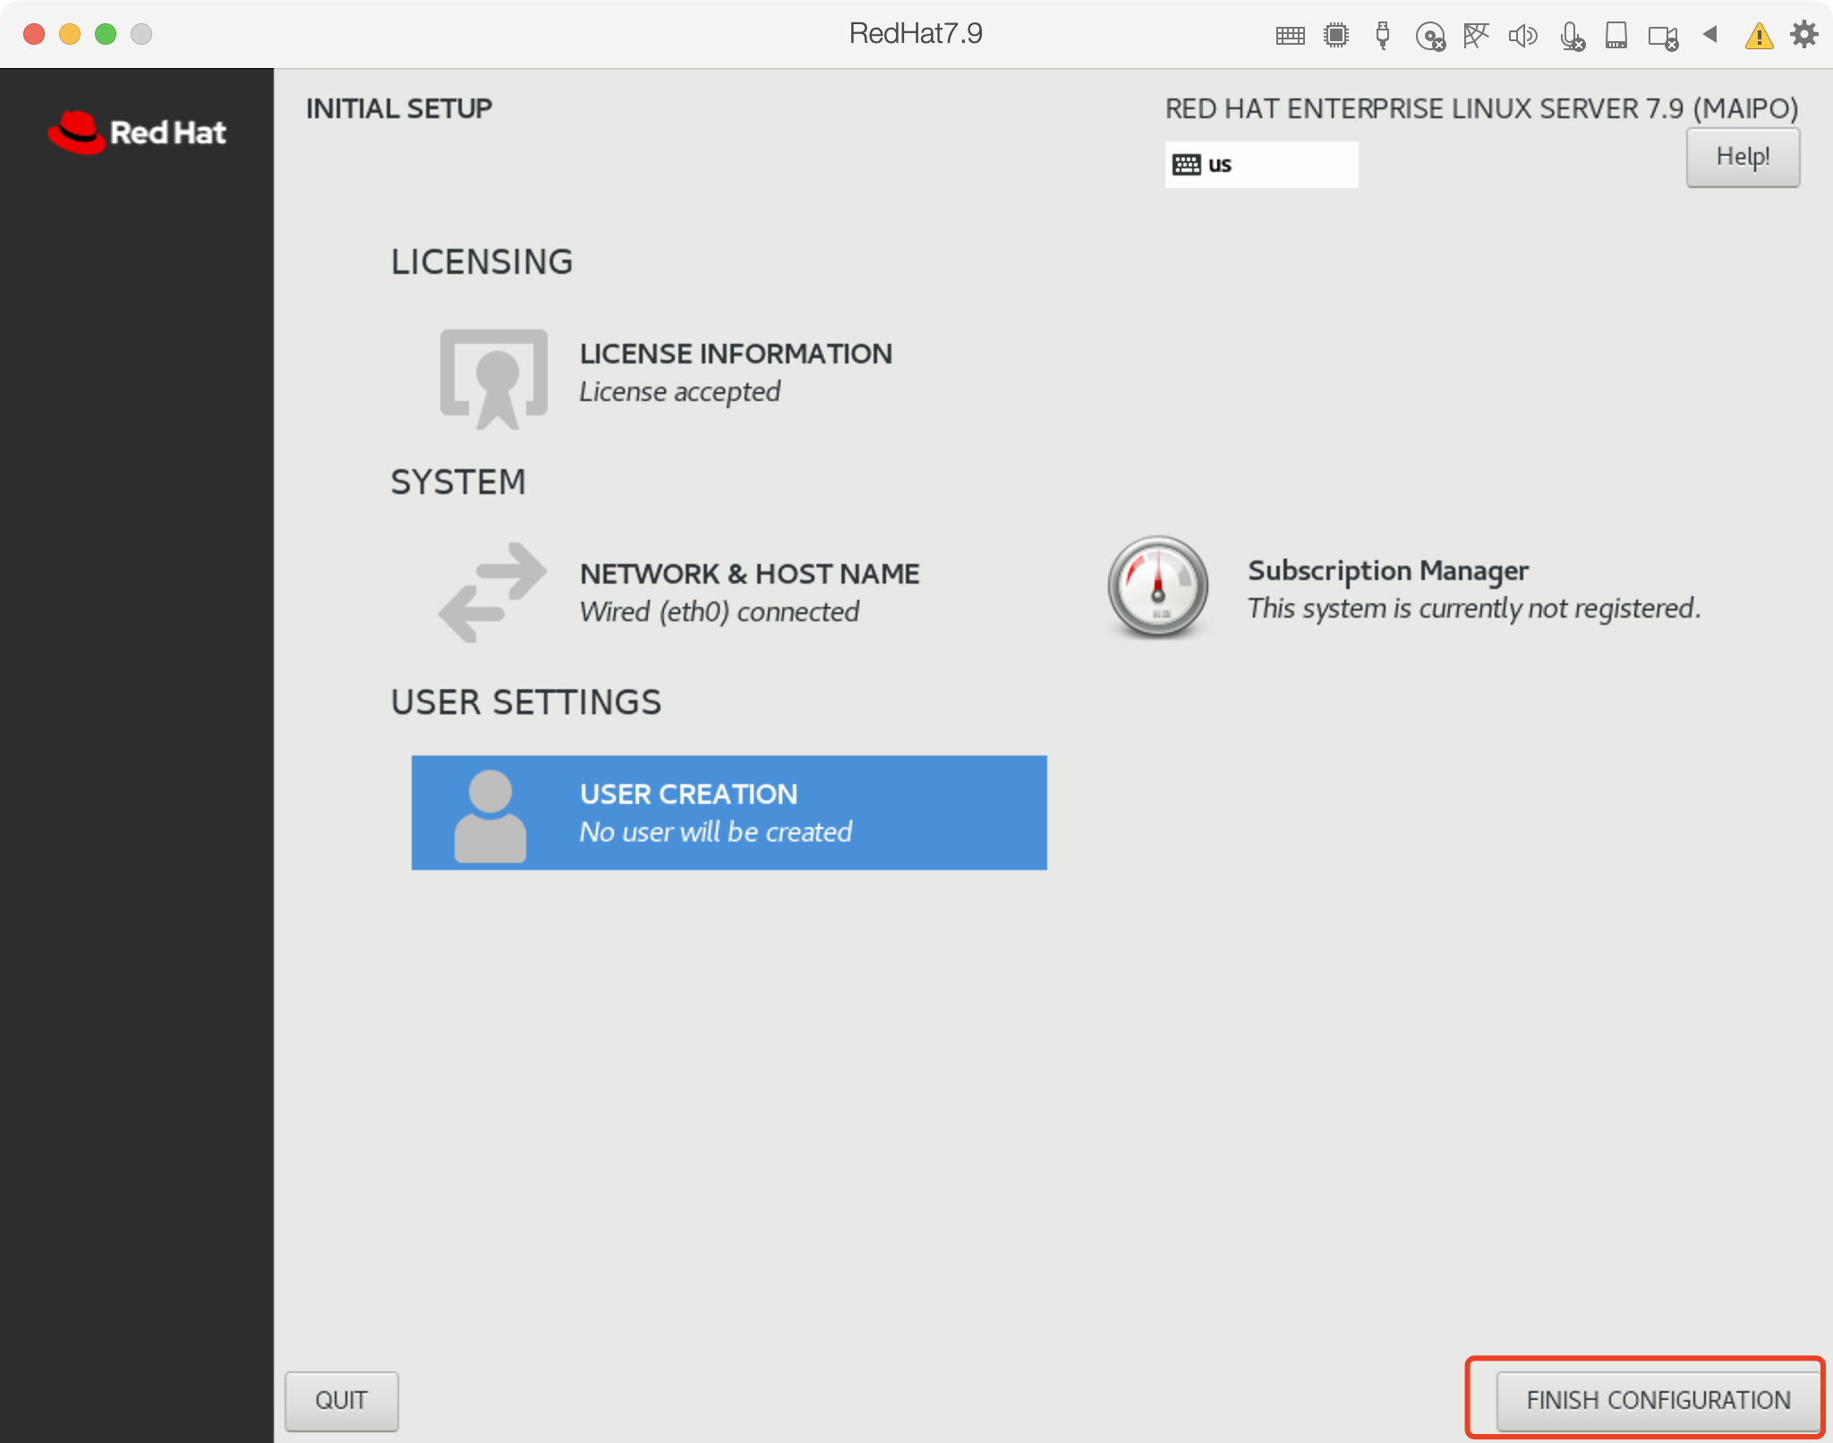Open the us keyboard layout selector
The height and width of the screenshot is (1443, 1833).
point(1260,165)
